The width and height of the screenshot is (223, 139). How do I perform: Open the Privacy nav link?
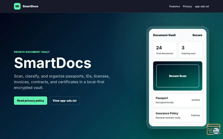[x=187, y=6]
